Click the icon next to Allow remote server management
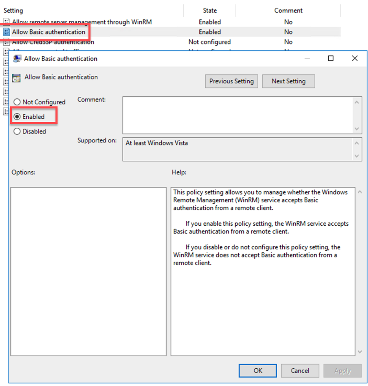 point(6,20)
